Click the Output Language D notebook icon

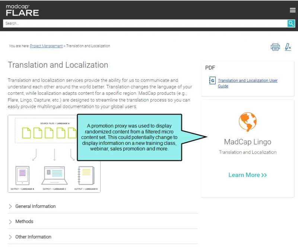coord(86,175)
